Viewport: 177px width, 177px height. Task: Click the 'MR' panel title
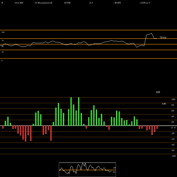pyautogui.click(x=158, y=92)
